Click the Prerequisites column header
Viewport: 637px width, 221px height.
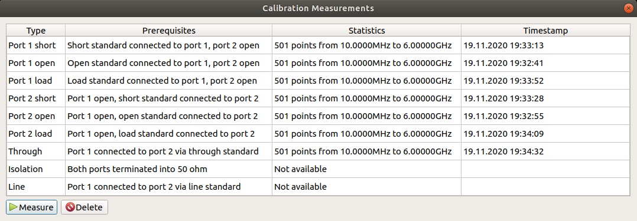coord(168,31)
